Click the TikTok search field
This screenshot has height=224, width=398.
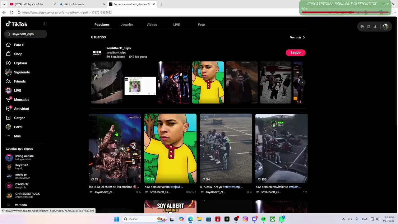26,34
